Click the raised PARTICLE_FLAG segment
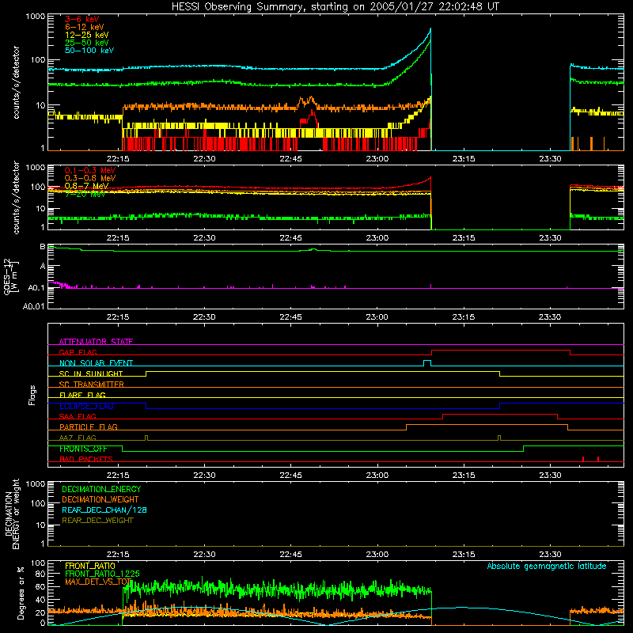 click(x=487, y=425)
